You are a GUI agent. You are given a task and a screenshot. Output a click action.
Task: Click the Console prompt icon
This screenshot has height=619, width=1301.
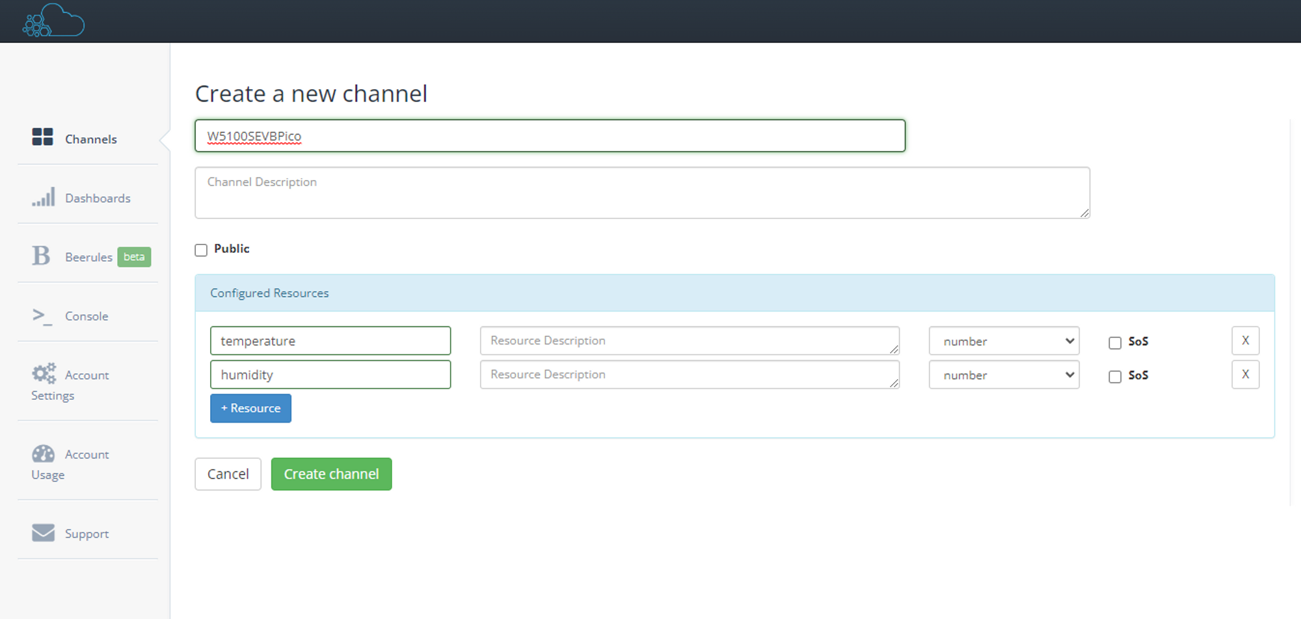tap(42, 316)
